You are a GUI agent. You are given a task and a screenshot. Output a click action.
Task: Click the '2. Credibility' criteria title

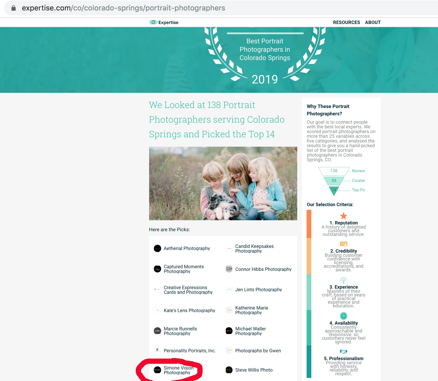344,251
